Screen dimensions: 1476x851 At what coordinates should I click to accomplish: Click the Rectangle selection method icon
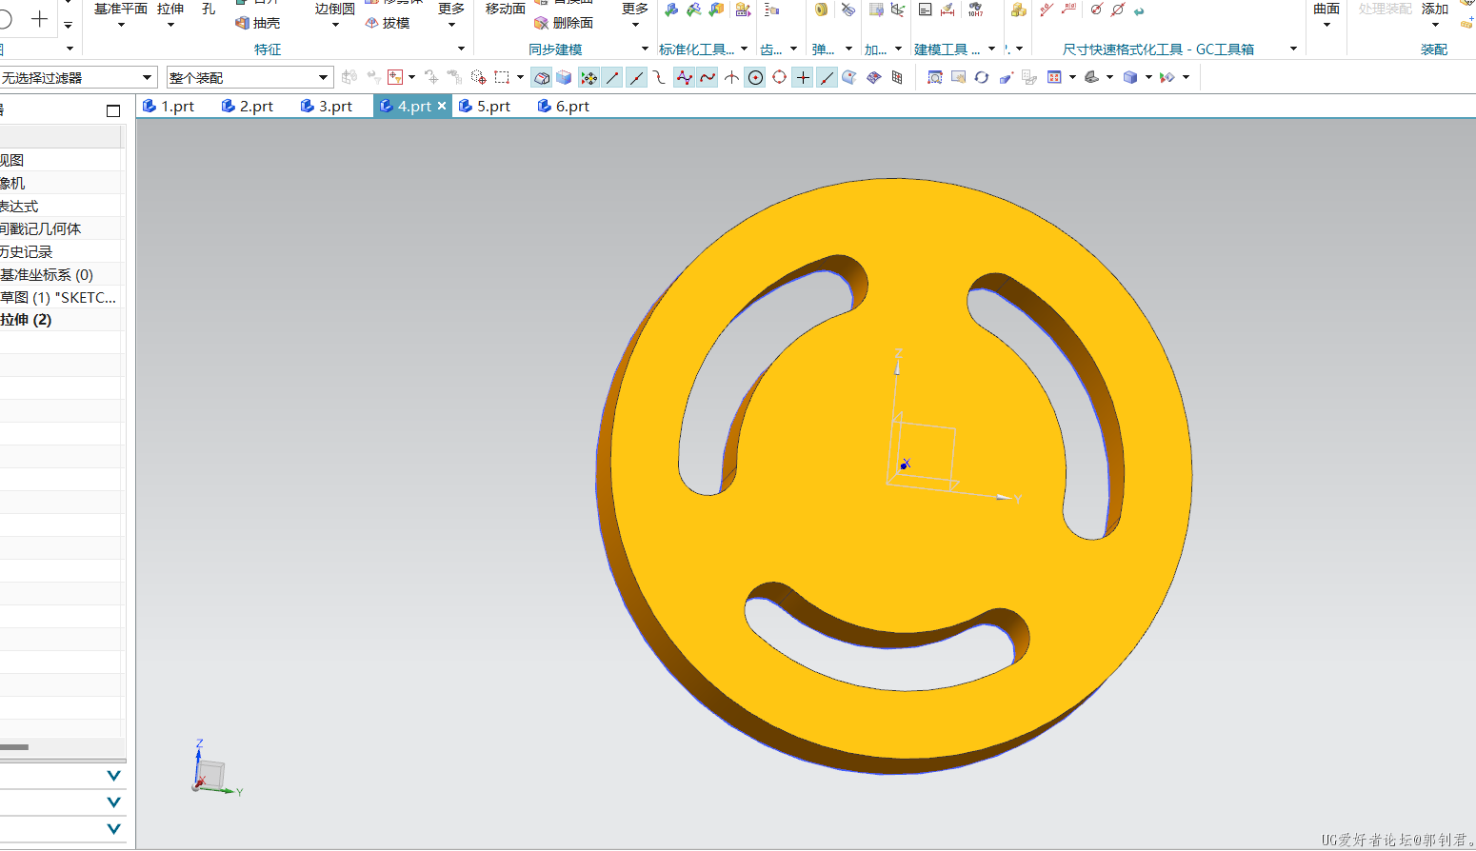[502, 77]
